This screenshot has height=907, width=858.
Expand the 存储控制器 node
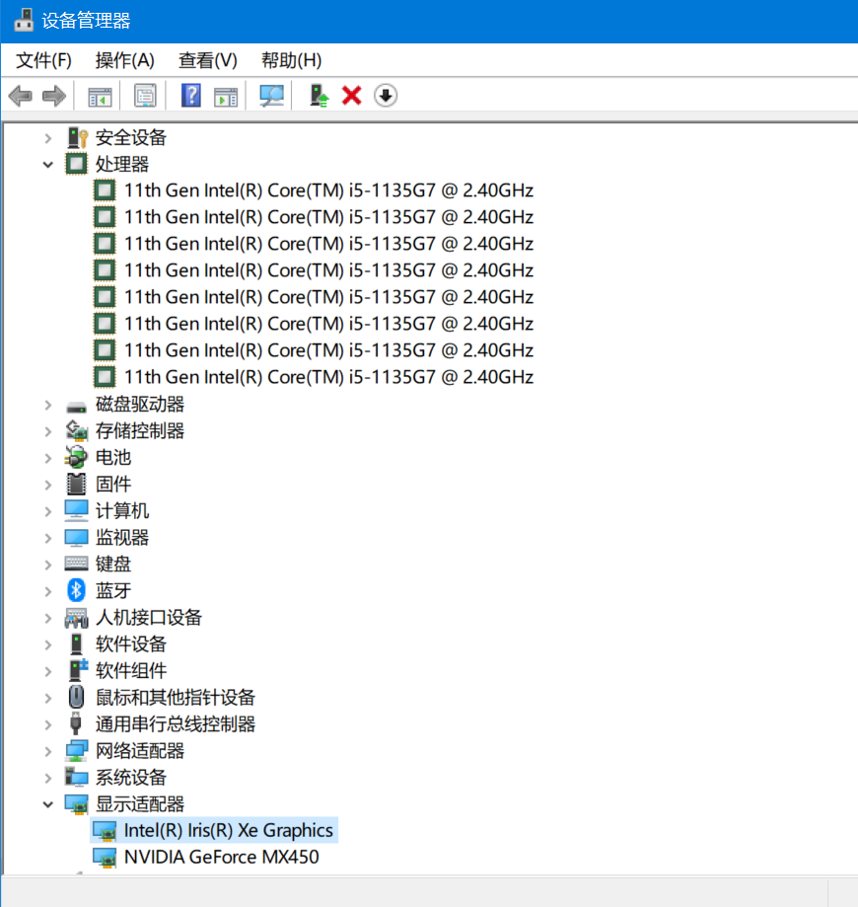(48, 431)
